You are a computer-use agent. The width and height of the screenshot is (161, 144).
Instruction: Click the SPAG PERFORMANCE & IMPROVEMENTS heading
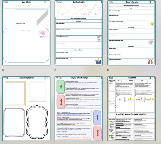pos(131,114)
